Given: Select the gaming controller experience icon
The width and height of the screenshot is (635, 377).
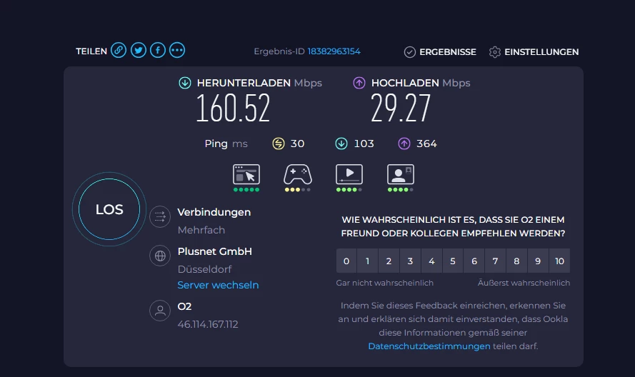Looking at the screenshot, I should point(298,174).
